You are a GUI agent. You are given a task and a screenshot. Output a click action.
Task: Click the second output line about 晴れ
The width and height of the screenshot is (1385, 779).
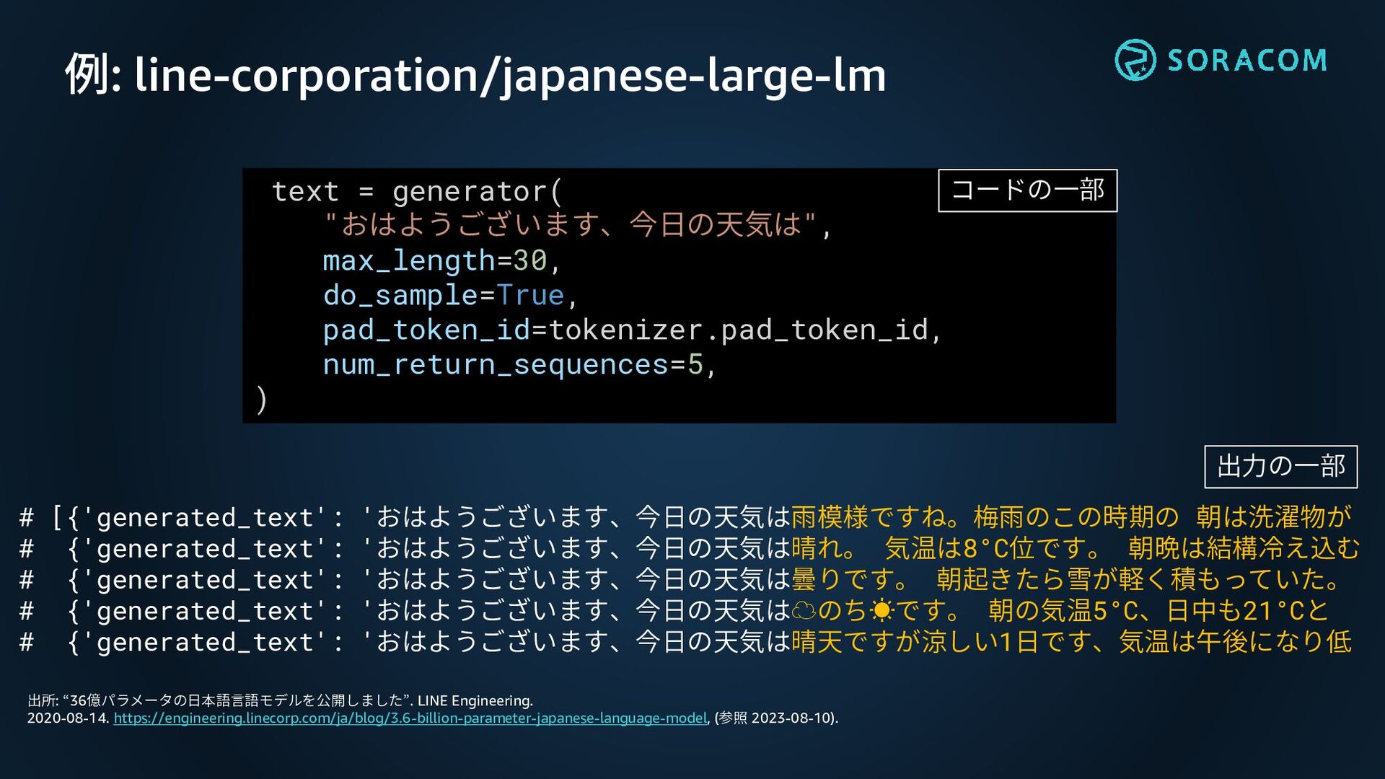pos(1075,548)
